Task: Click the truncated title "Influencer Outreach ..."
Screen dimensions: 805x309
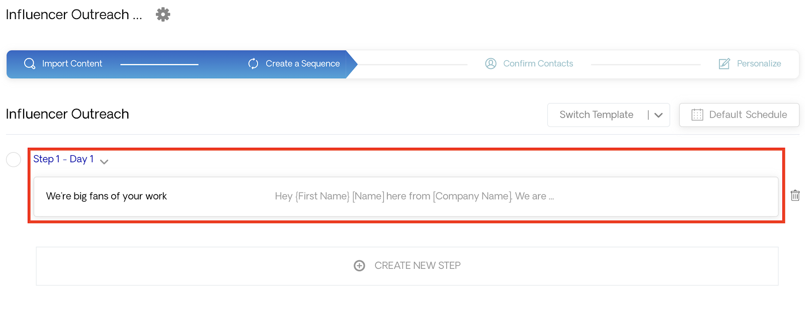Action: [x=74, y=15]
